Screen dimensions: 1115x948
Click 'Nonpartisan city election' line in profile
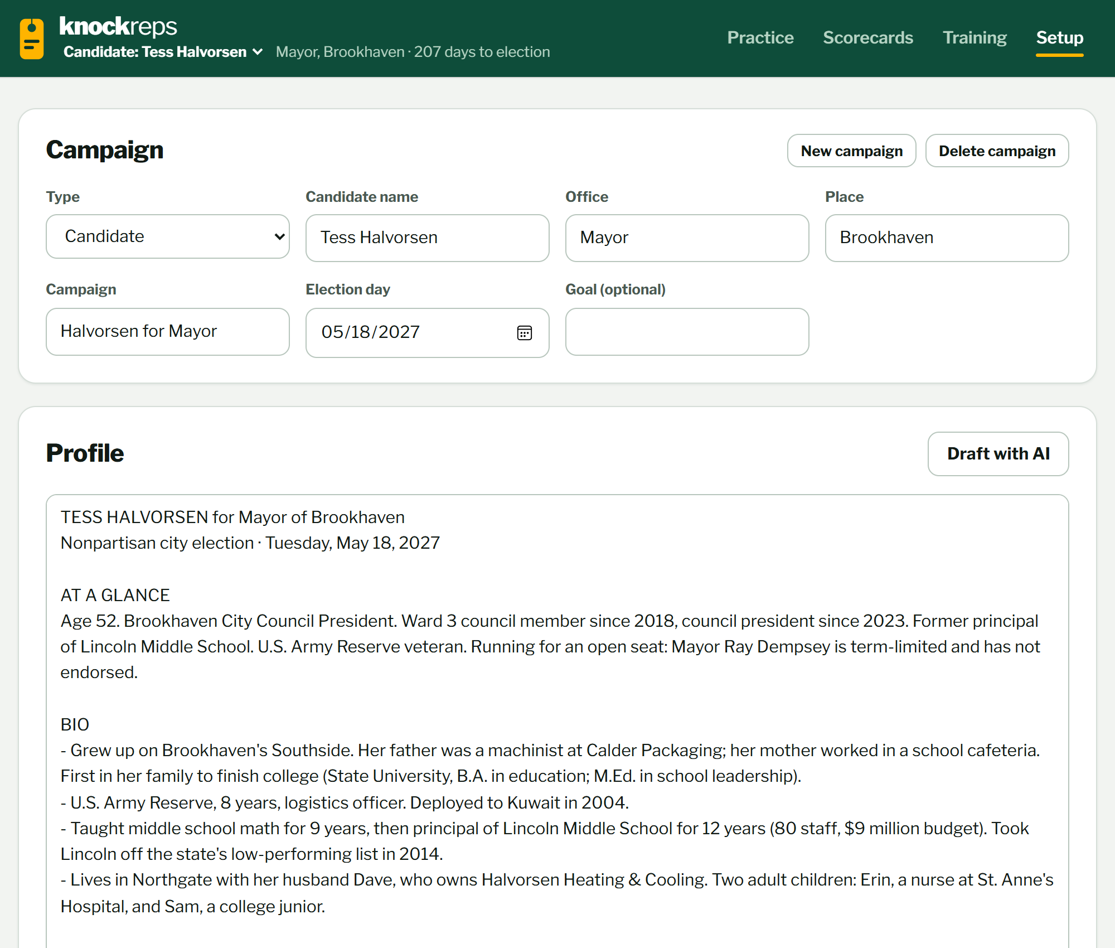coord(250,543)
